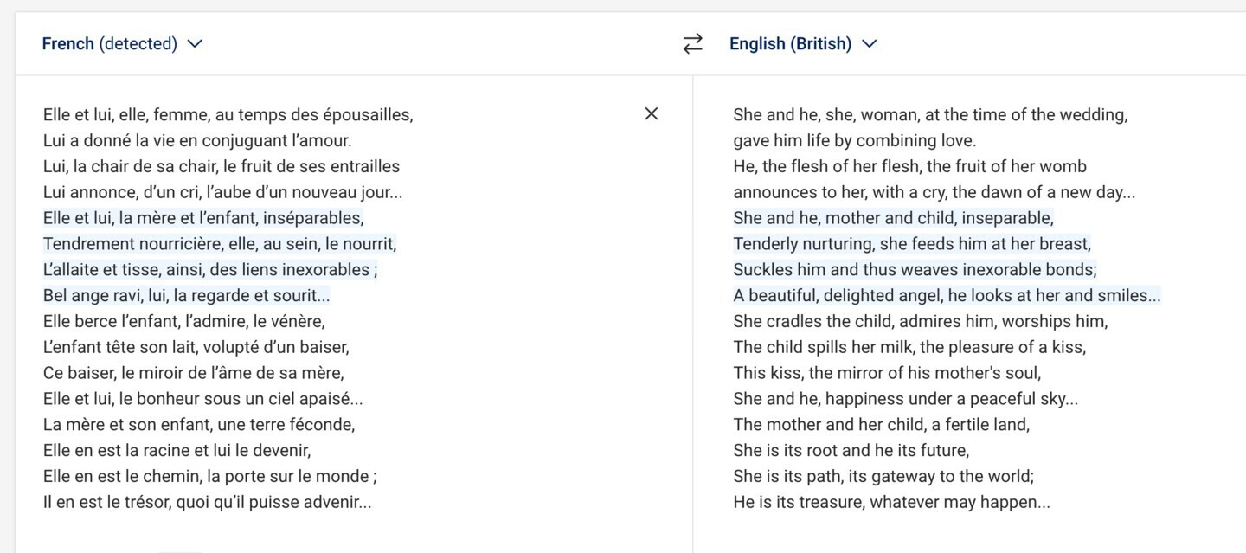Viewport: 1246px width, 553px height.
Task: Click translated line 'The child spills her milk'
Action: (x=909, y=347)
